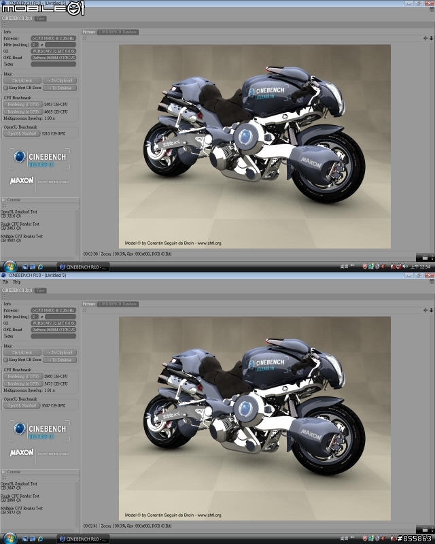The height and width of the screenshot is (544, 435).
Task: Click Processor field in upper window
Action: click(54, 39)
